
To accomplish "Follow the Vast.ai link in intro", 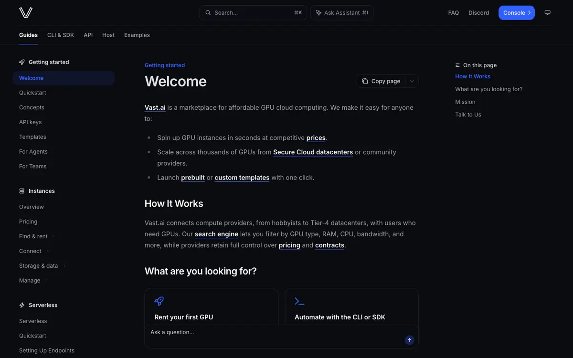I will [155, 107].
